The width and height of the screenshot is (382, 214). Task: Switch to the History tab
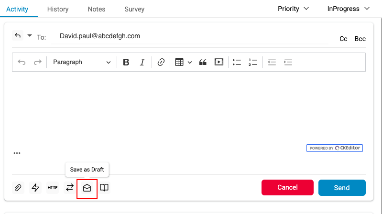(x=58, y=9)
